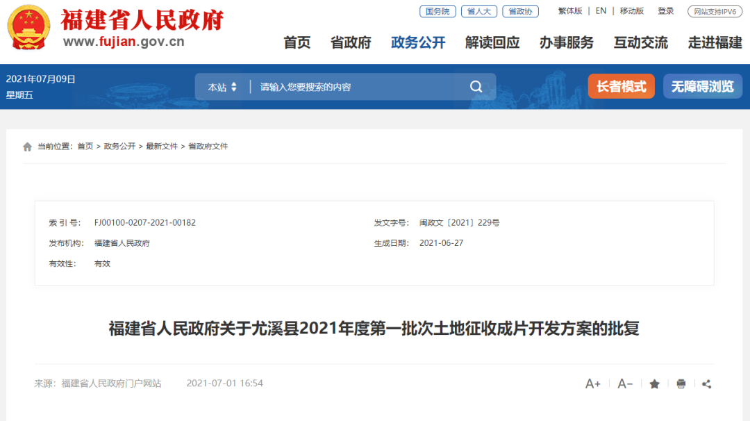750x421 pixels.
Task: Click the national emblem logo
Action: point(29,28)
